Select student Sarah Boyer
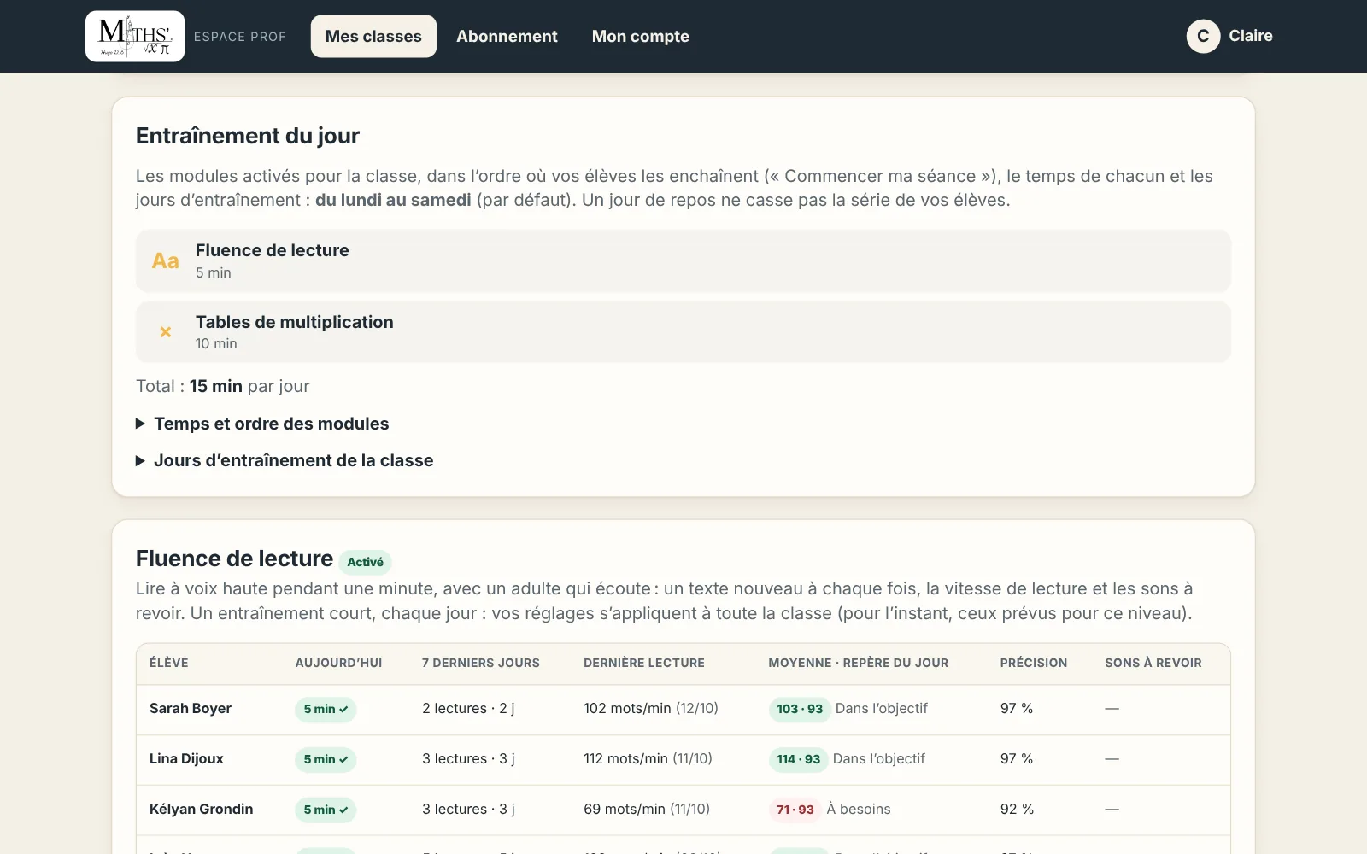This screenshot has height=854, width=1367. pos(191,708)
